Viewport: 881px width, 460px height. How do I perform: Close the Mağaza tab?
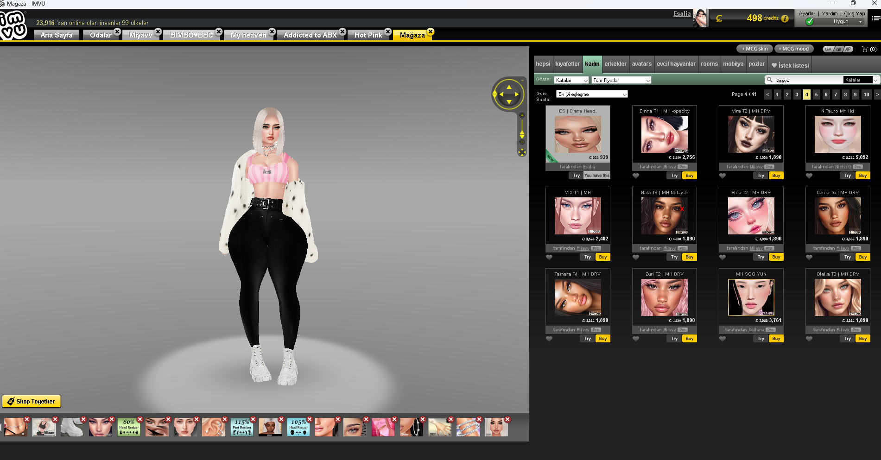[431, 32]
